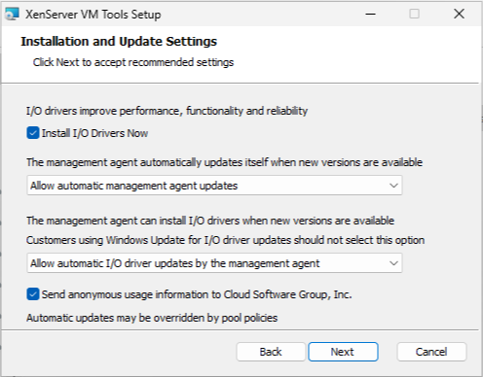The width and height of the screenshot is (483, 377).
Task: Click Next to accept recommended settings
Action: tap(343, 352)
